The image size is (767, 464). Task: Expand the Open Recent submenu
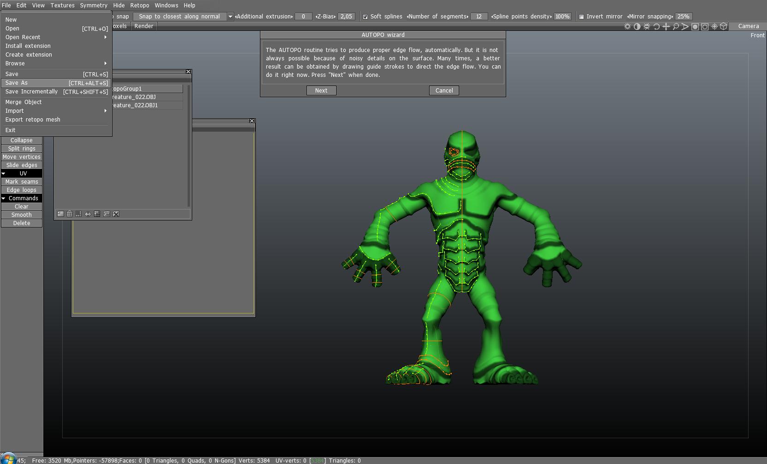56,37
